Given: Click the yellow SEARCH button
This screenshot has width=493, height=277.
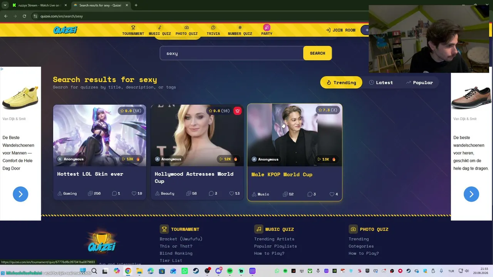Looking at the screenshot, I should pos(317,53).
